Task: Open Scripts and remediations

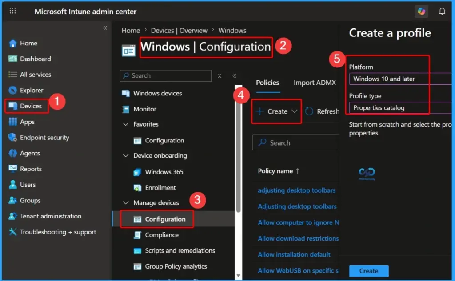Action: pos(174,250)
